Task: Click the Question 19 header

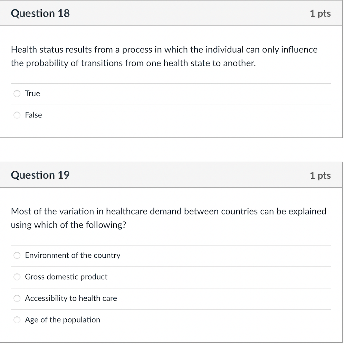Action: point(40,175)
